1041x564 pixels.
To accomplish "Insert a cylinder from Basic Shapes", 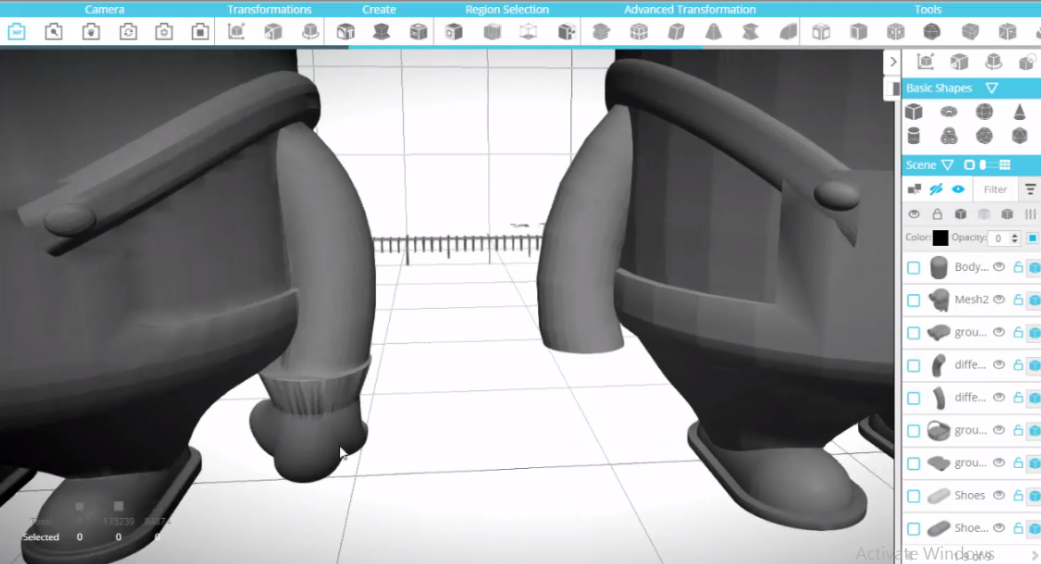I will pos(914,136).
